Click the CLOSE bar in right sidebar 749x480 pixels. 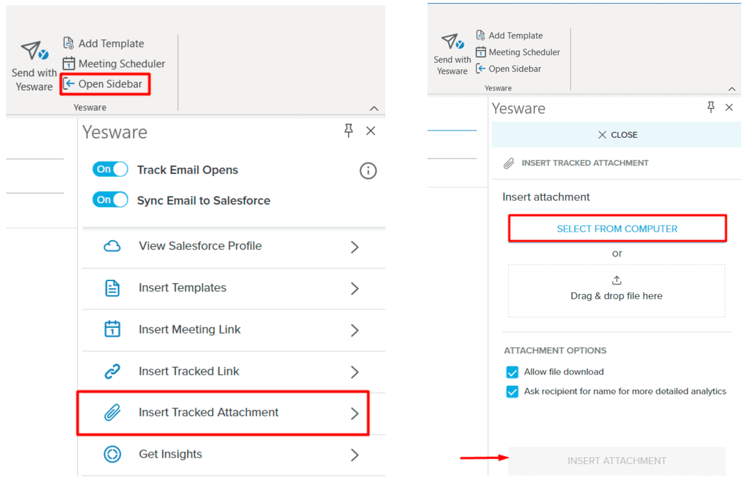[617, 135]
